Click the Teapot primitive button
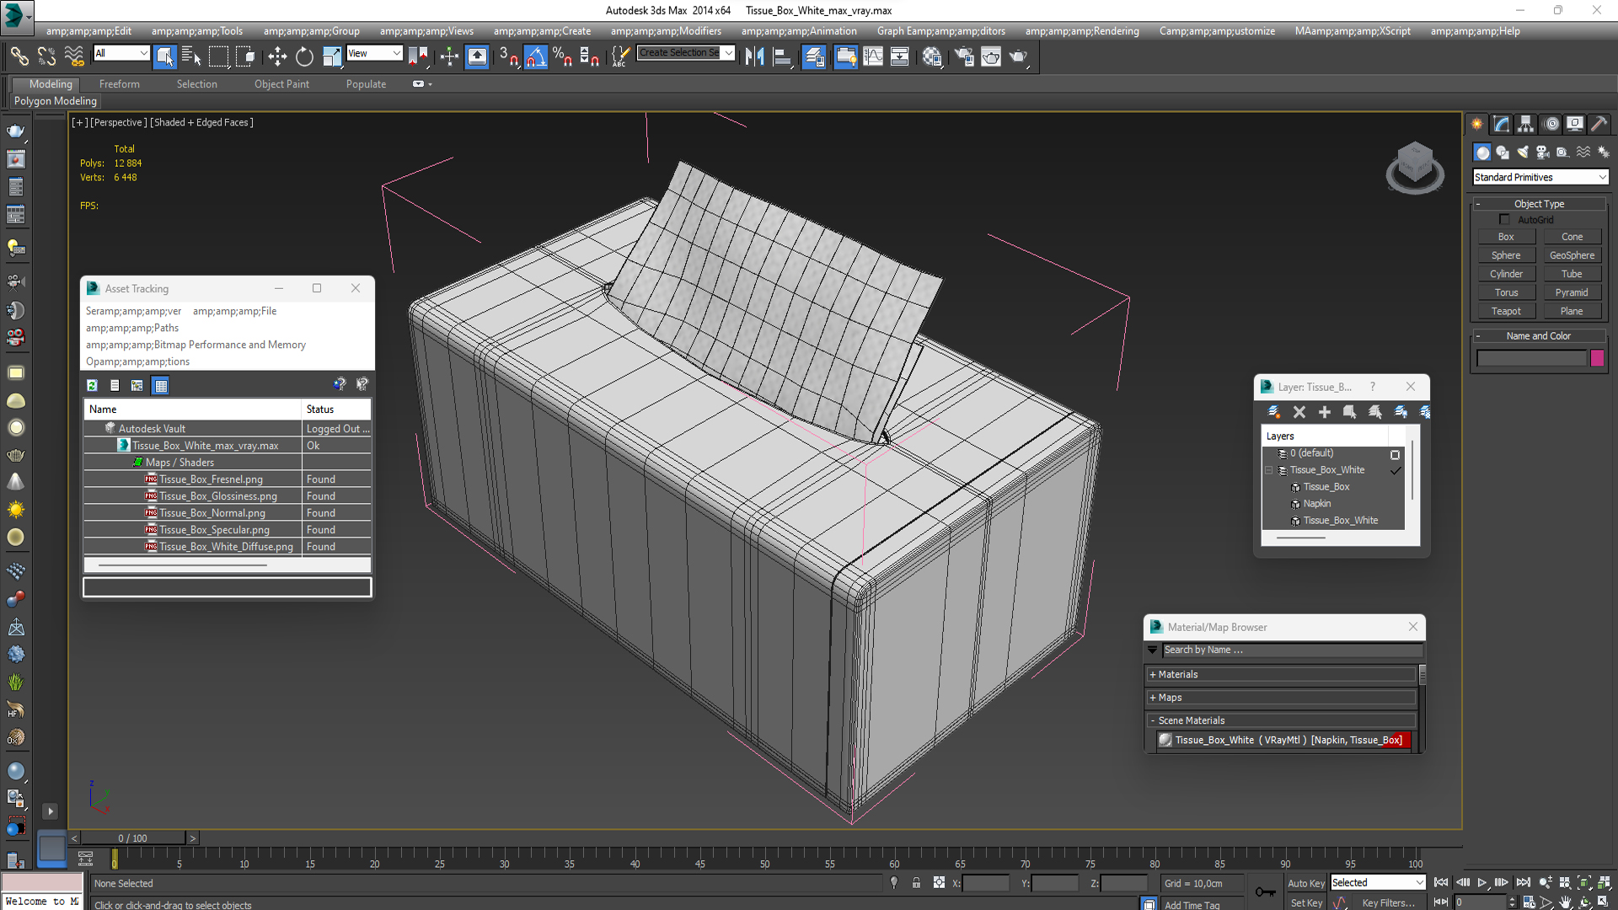 point(1506,311)
